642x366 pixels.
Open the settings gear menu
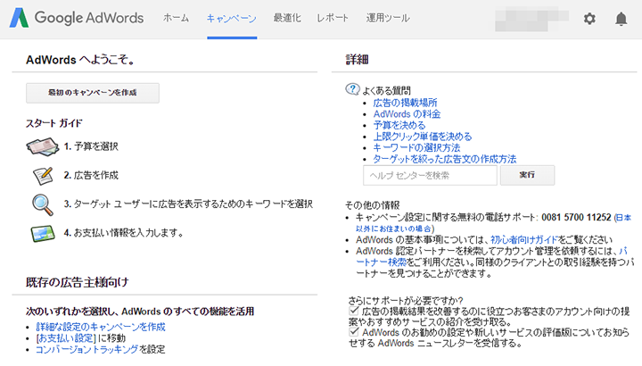[589, 19]
